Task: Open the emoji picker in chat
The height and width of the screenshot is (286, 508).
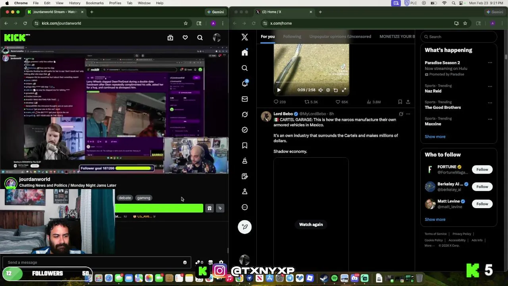Action: click(185, 262)
